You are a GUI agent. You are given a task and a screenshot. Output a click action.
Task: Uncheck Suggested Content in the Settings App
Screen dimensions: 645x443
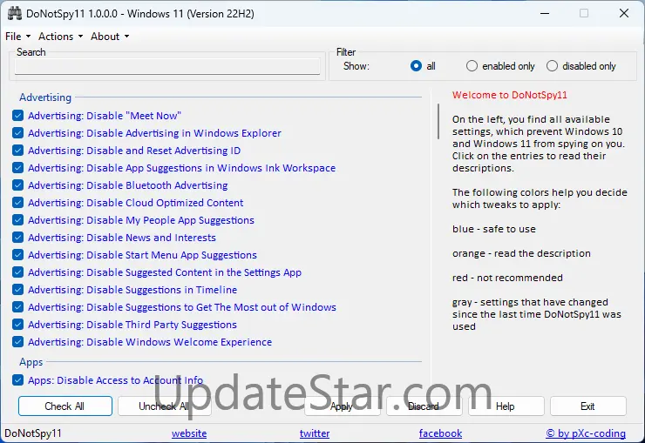click(x=17, y=272)
